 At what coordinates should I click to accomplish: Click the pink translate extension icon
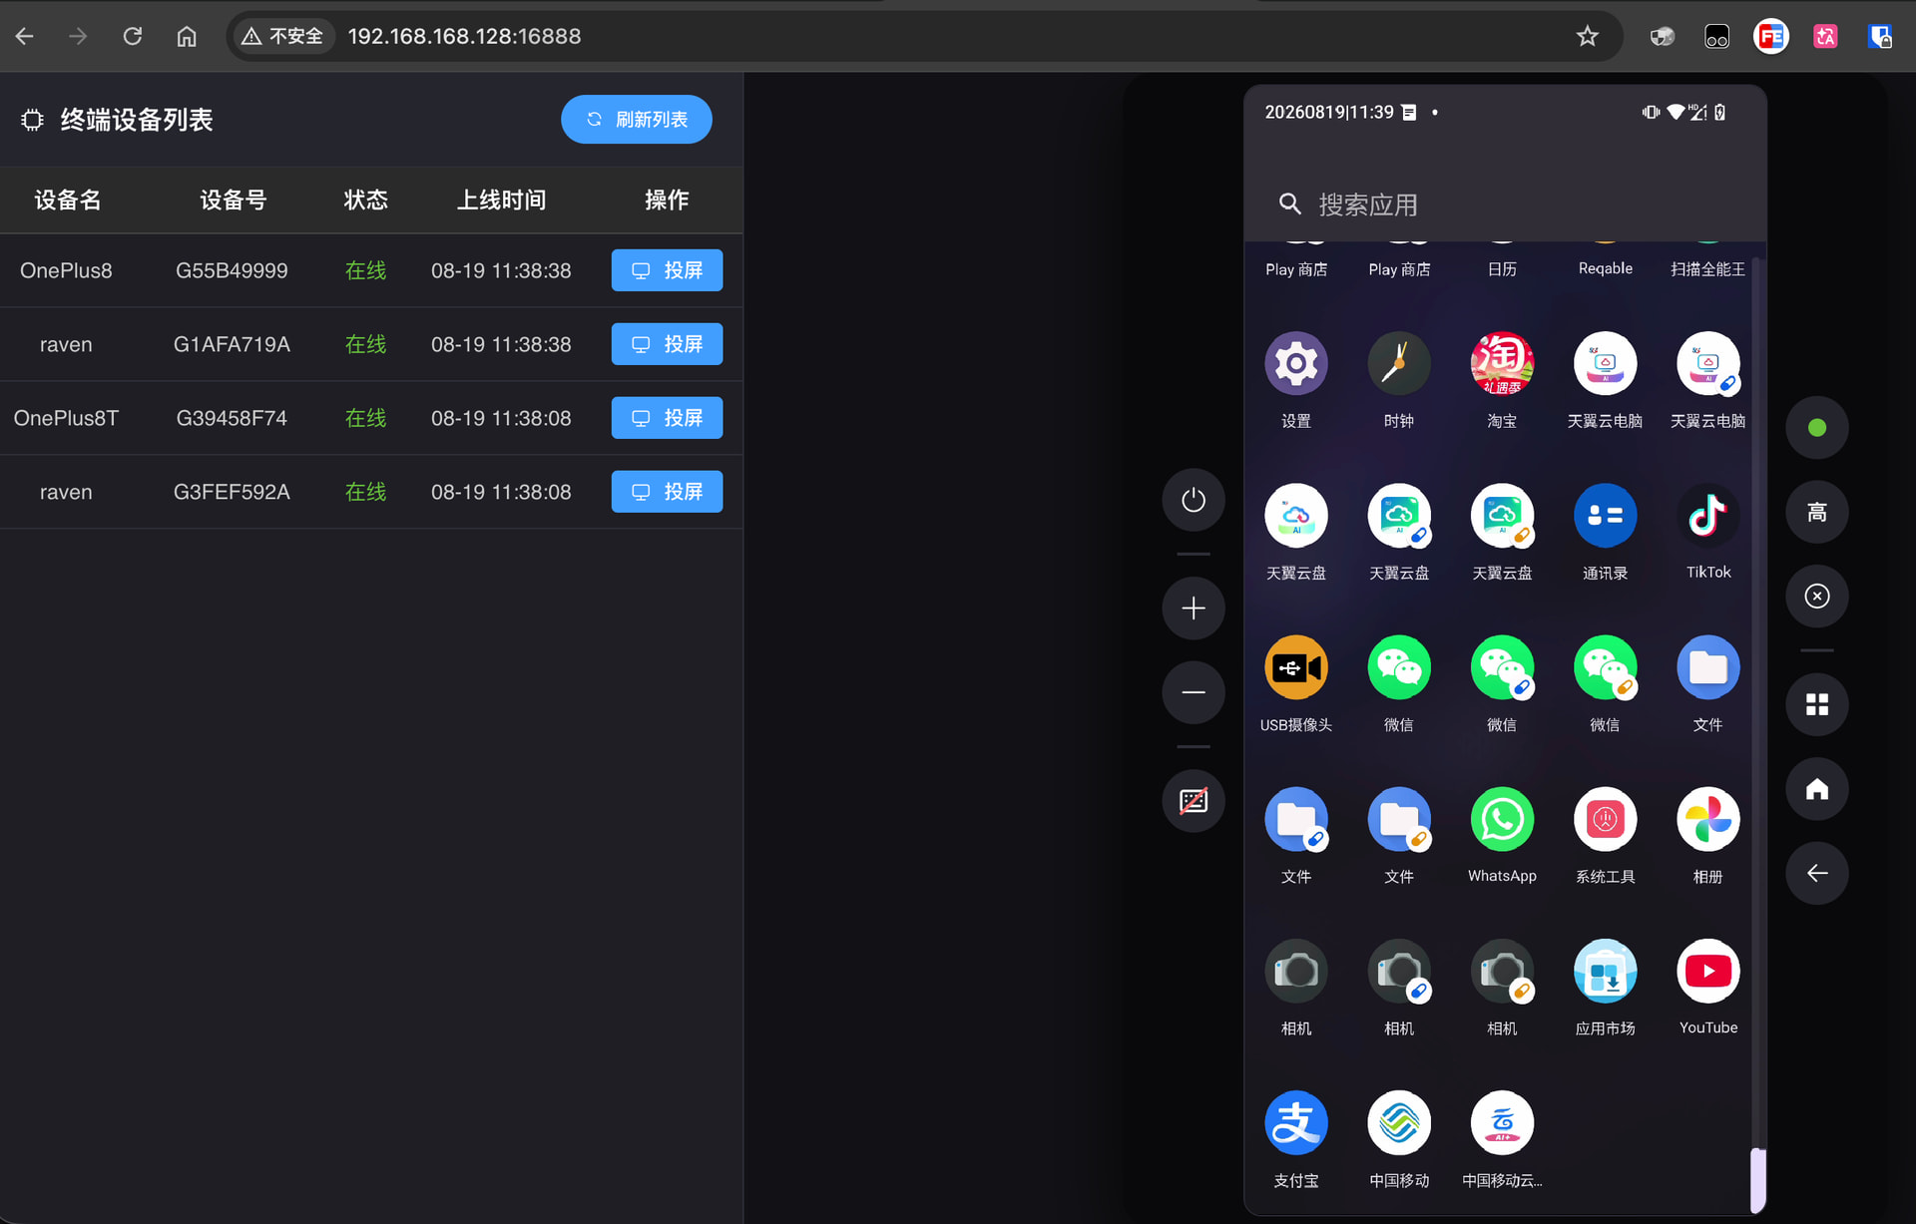click(x=1825, y=37)
